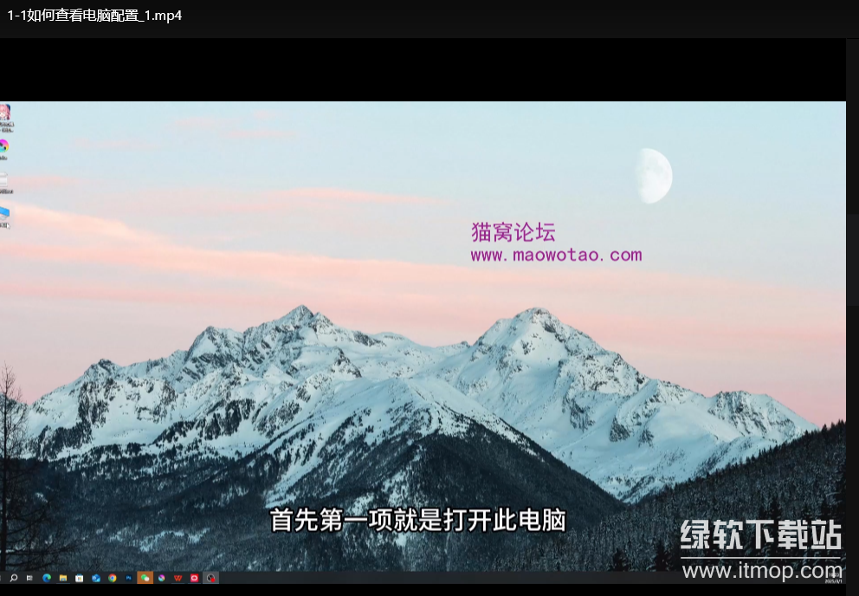Launch Microsoft Edge from the taskbar

pyautogui.click(x=47, y=578)
